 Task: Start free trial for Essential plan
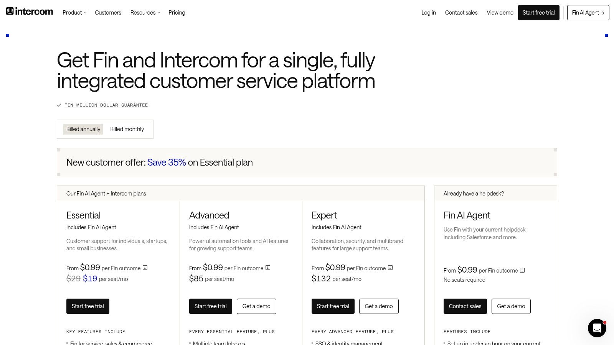88,306
